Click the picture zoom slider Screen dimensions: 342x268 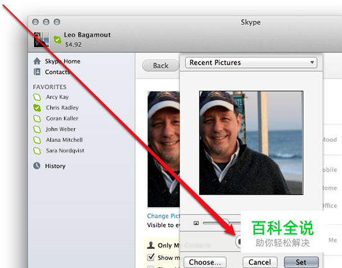tap(221, 223)
